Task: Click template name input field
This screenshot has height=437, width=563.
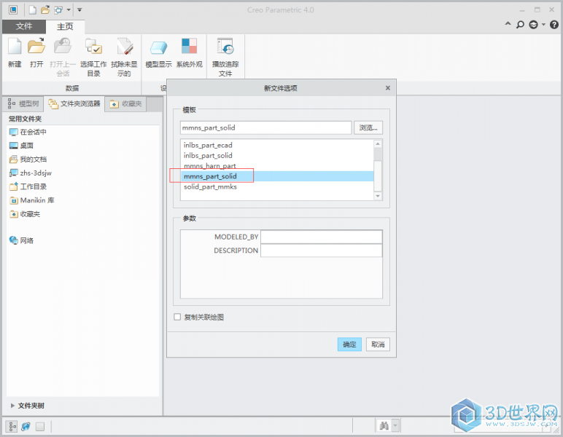Action: pyautogui.click(x=265, y=127)
